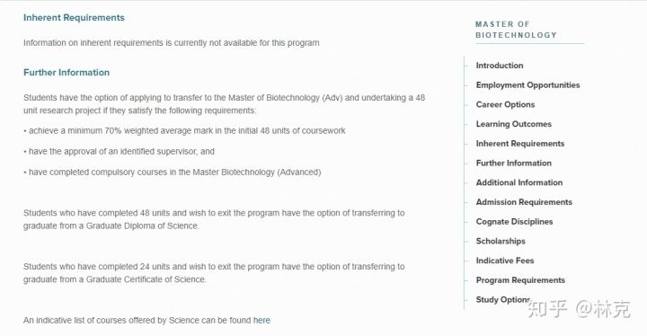This screenshot has height=336, width=647.
Task: Click the Graduate Certificate of Science paragraph
Action: pyautogui.click(x=214, y=273)
